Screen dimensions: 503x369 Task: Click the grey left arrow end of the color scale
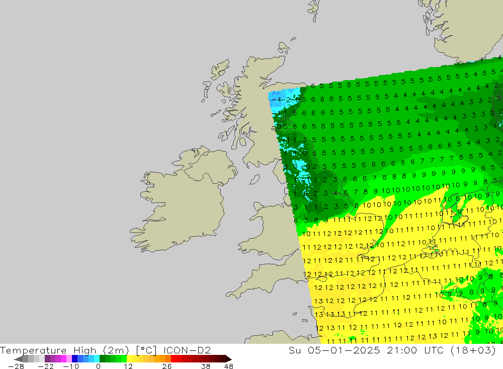pos(18,359)
